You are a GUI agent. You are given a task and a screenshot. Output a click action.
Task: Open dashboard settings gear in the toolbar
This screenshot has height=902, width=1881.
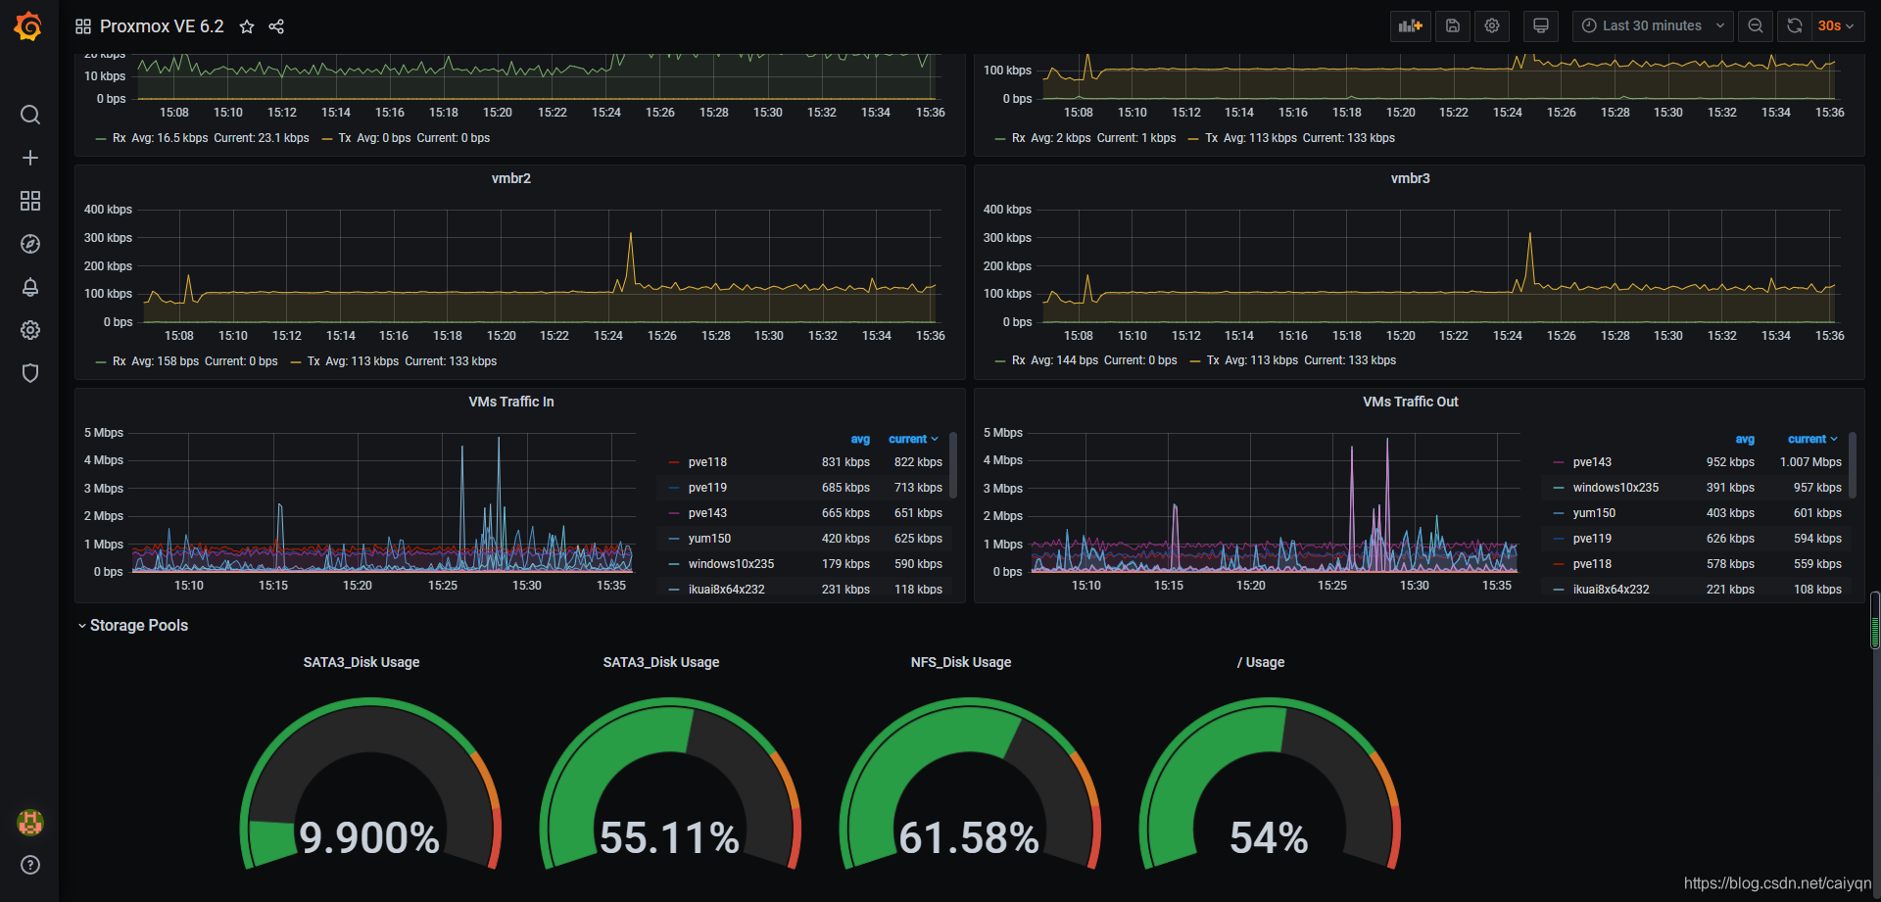(1491, 25)
